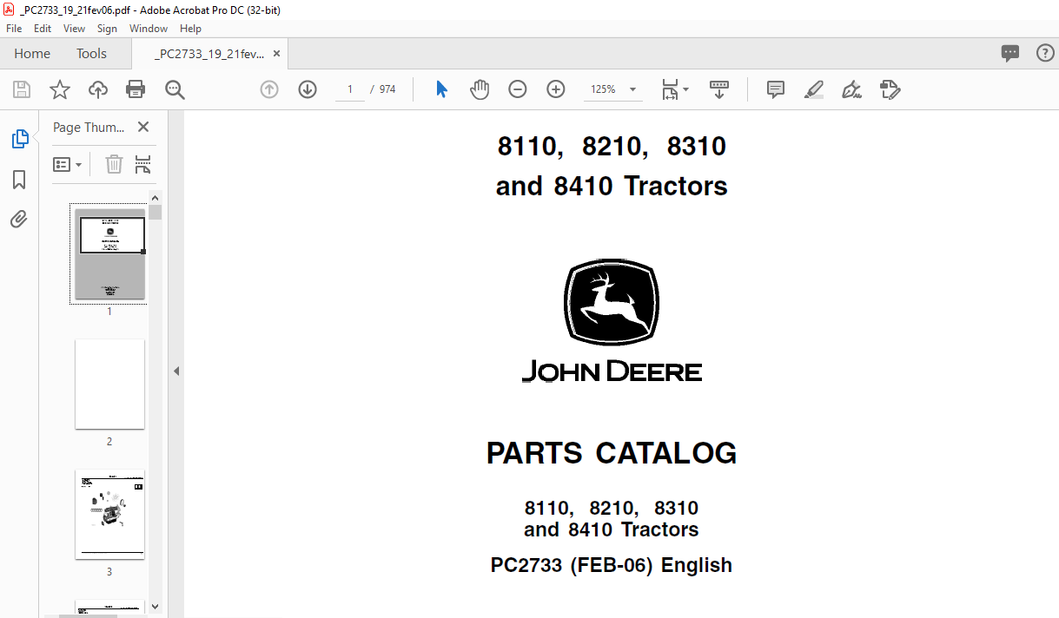Open the Sign menu
This screenshot has height=618, width=1059.
click(x=107, y=29)
